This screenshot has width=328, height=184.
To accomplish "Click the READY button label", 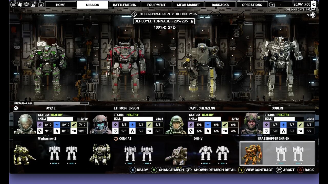I will (x=142, y=170).
